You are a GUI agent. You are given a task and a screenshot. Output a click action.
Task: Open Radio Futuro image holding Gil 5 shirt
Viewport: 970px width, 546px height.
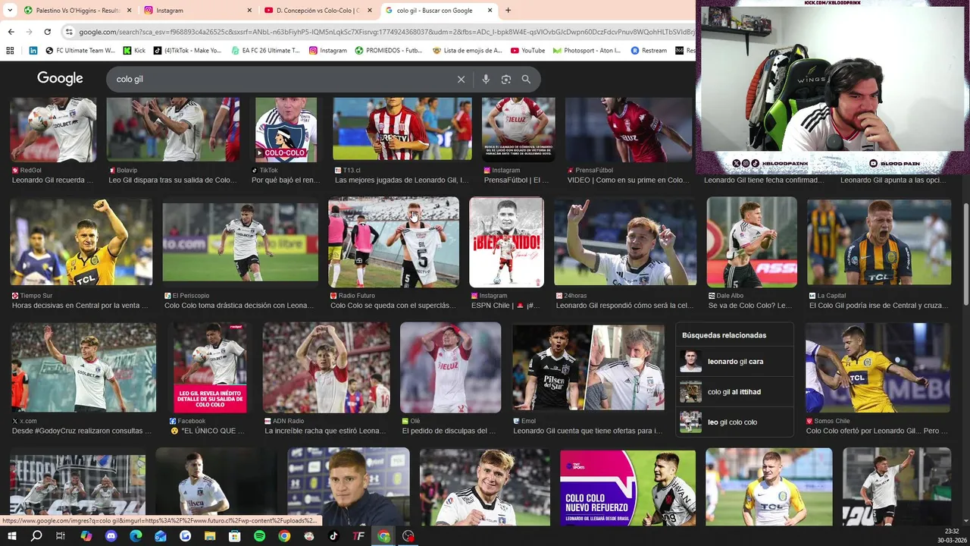tap(393, 242)
